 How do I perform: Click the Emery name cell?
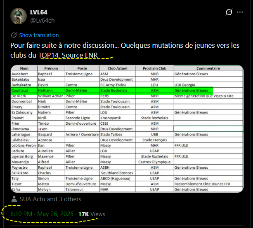tap(24, 107)
